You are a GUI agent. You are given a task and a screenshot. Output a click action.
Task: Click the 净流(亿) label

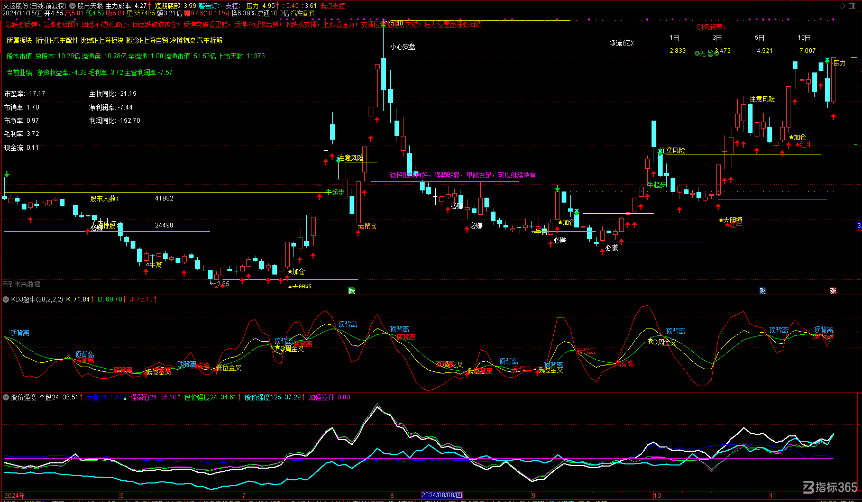pos(621,43)
